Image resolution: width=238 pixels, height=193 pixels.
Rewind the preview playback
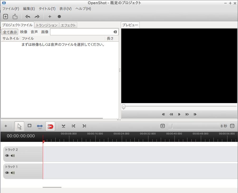pos(171,114)
